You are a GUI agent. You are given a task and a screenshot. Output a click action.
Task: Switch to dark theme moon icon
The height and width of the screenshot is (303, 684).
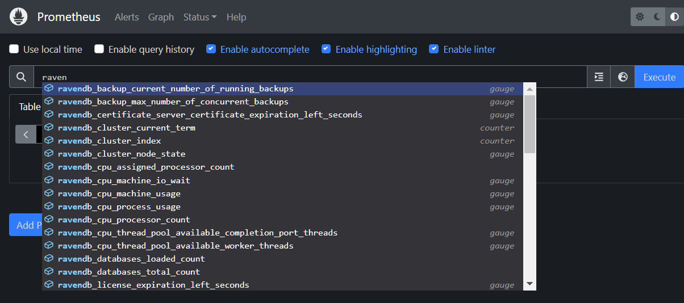657,17
